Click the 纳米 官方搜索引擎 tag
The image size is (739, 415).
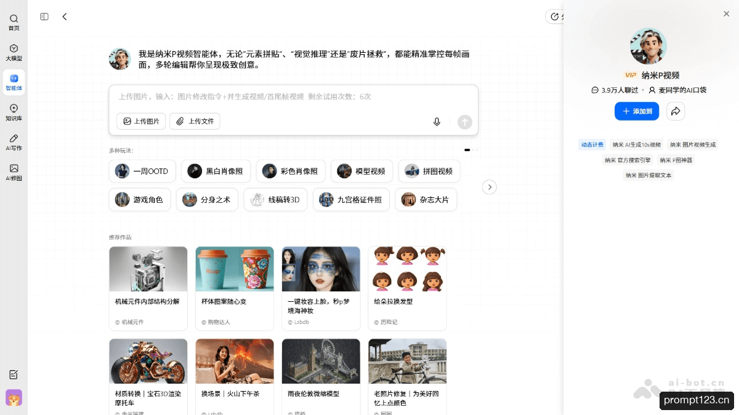pyautogui.click(x=627, y=160)
